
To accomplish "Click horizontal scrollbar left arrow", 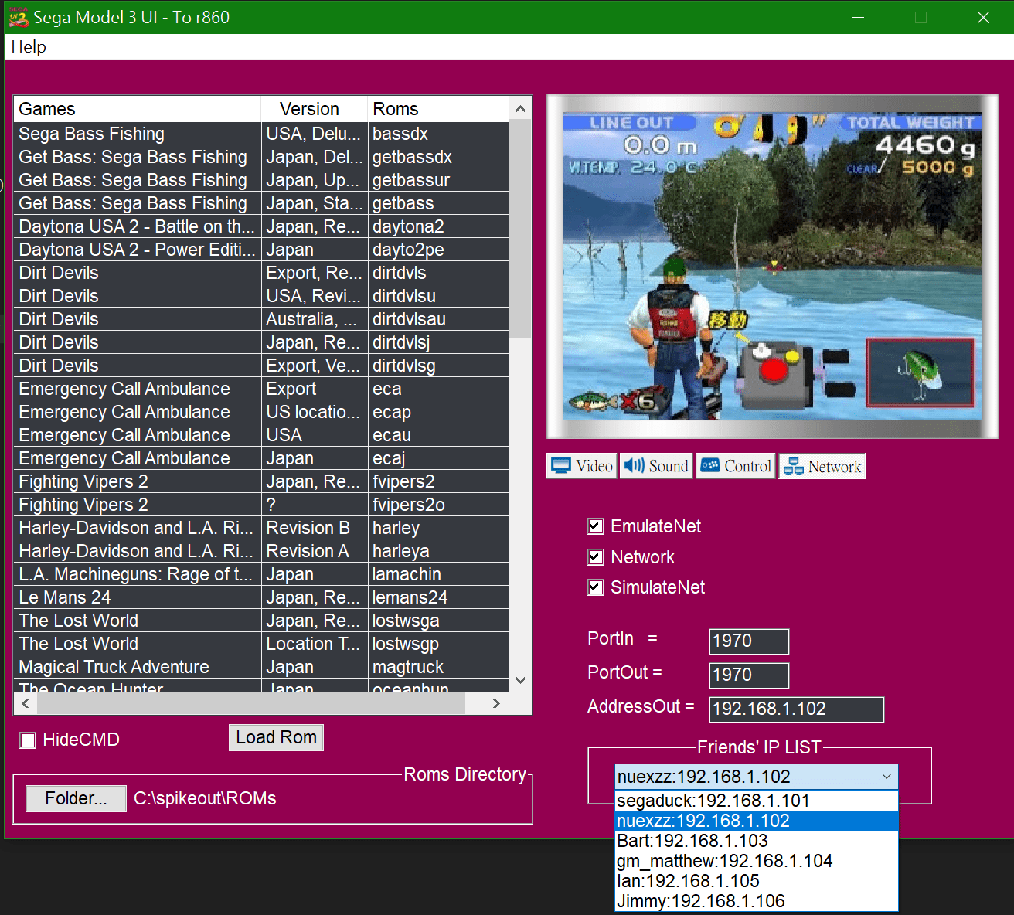I will 26,703.
